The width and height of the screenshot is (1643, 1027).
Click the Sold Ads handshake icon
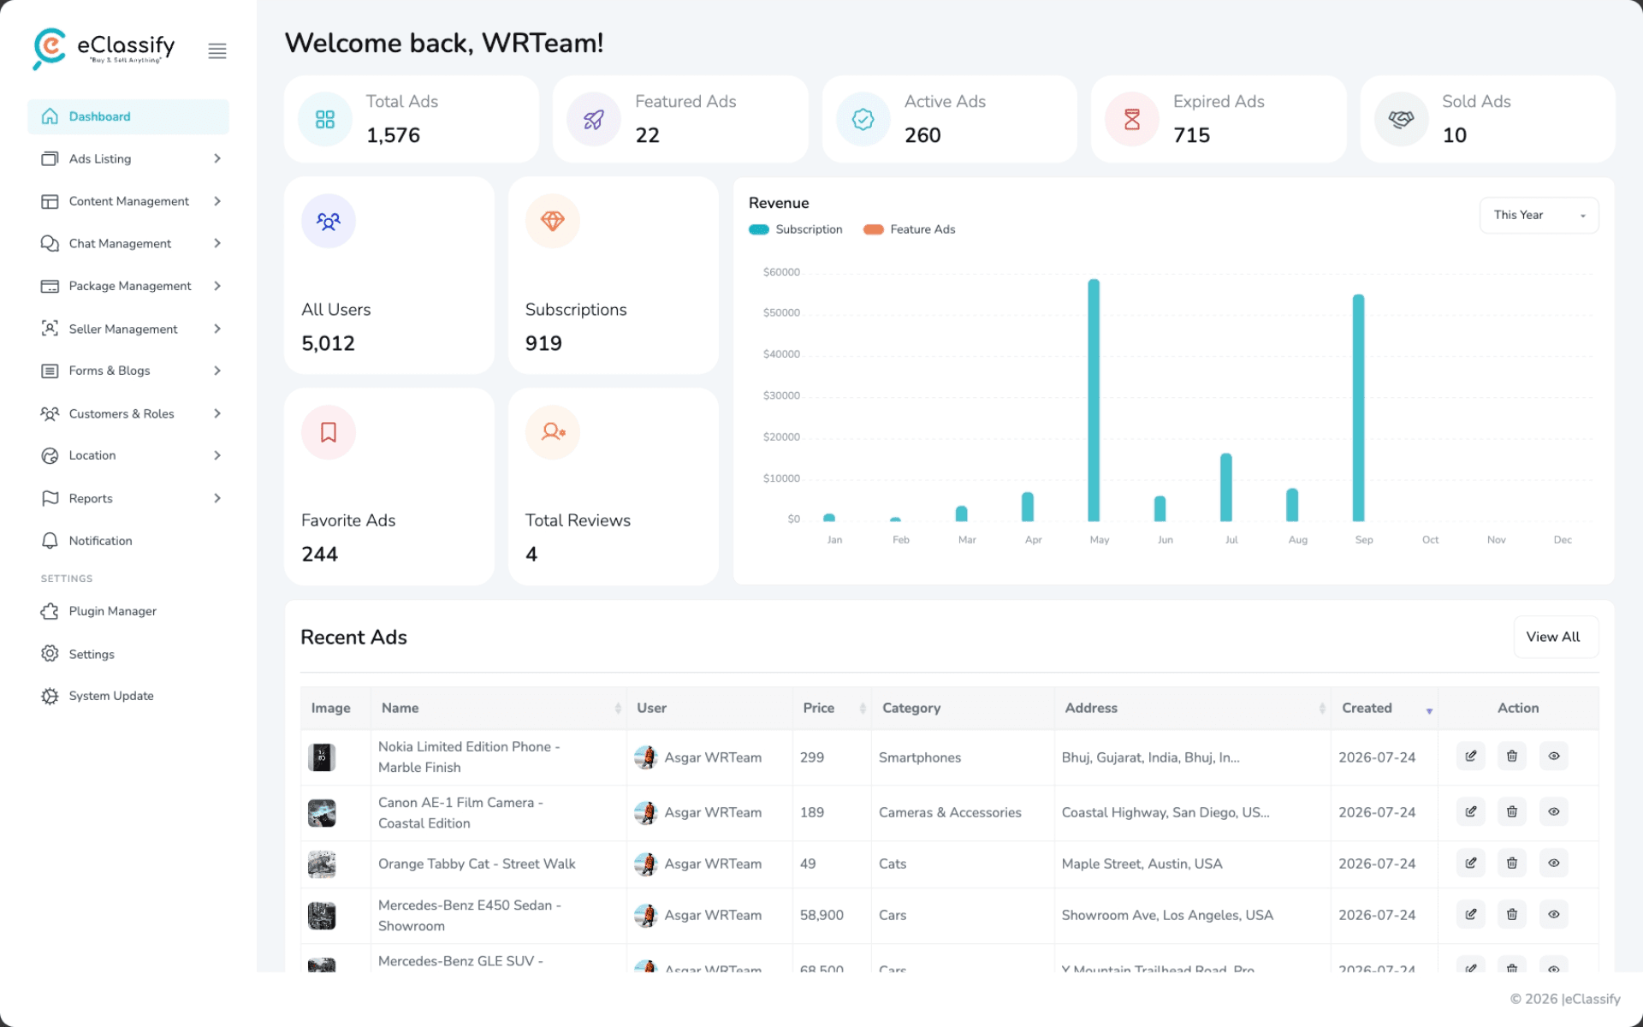click(1402, 120)
